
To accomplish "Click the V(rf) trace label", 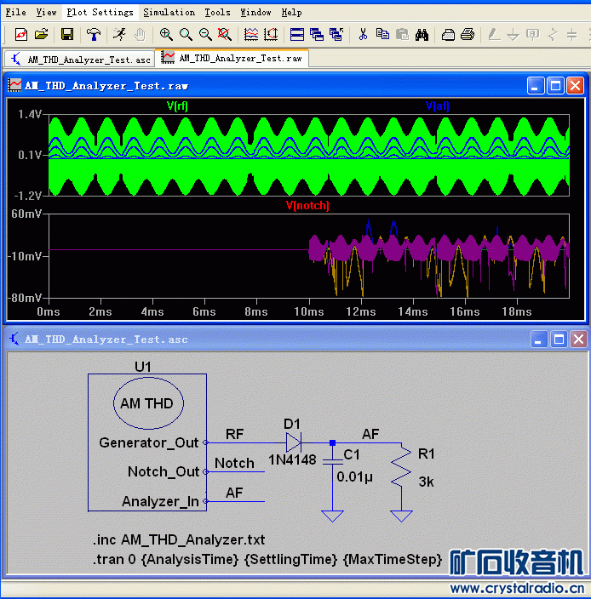I will 177,106.
